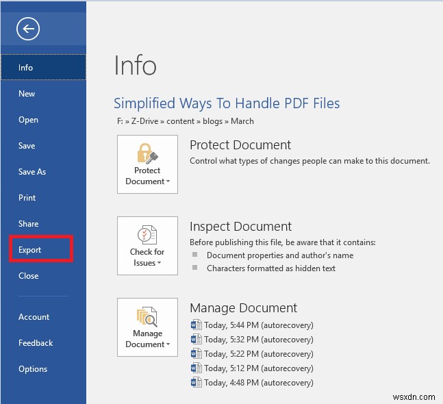This screenshot has height=404, width=443.
Task: Click 'Characters formatted as hidden text' line
Action: [271, 268]
